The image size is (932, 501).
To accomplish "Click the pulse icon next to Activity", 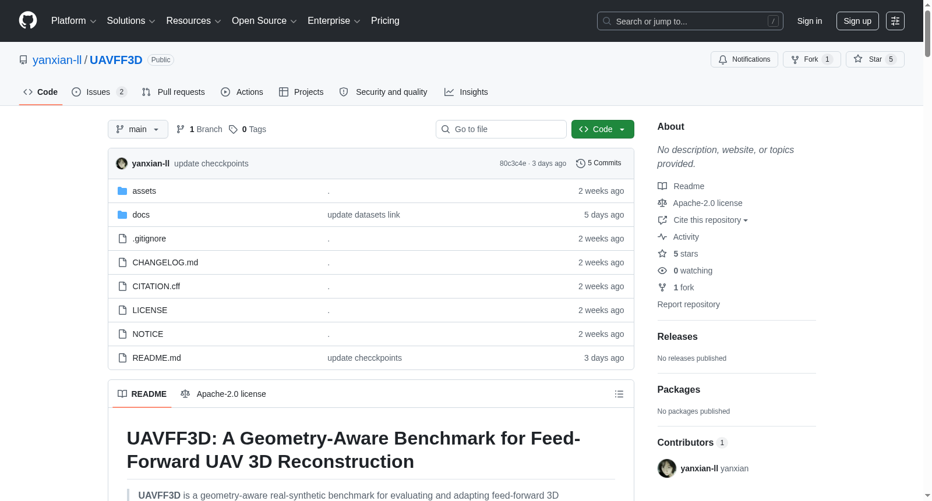I will click(662, 237).
